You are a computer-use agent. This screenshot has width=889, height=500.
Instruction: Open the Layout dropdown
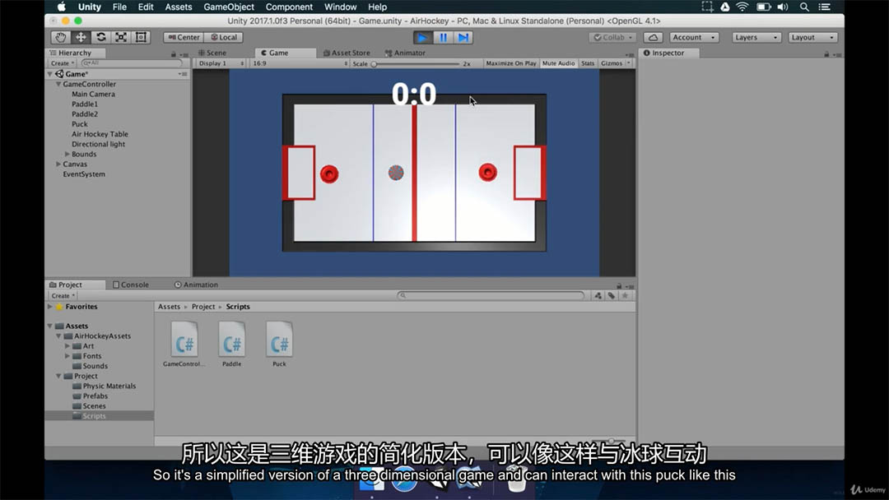coord(812,37)
